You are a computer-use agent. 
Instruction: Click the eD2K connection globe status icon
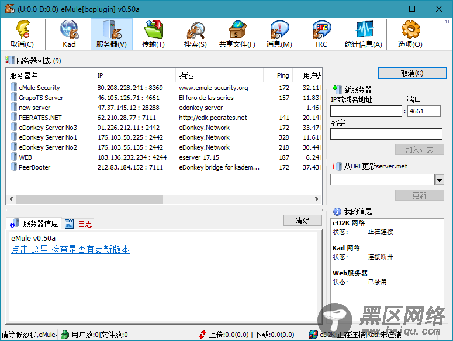[x=313, y=335]
